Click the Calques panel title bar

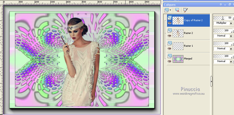[x=199, y=5]
